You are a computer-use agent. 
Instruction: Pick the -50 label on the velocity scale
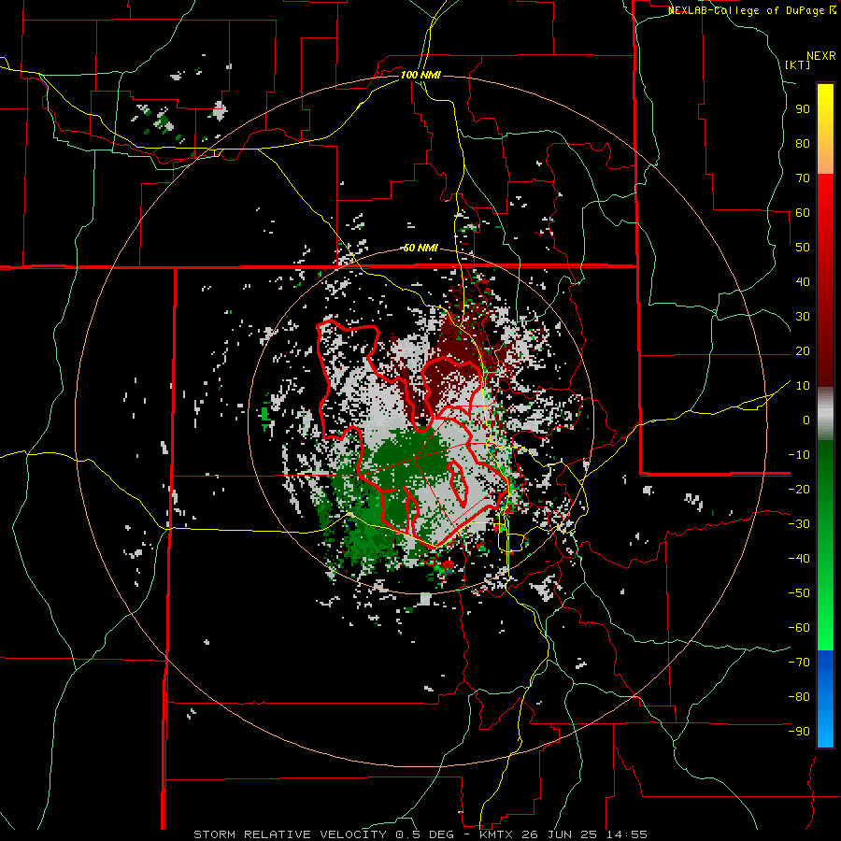click(x=799, y=593)
